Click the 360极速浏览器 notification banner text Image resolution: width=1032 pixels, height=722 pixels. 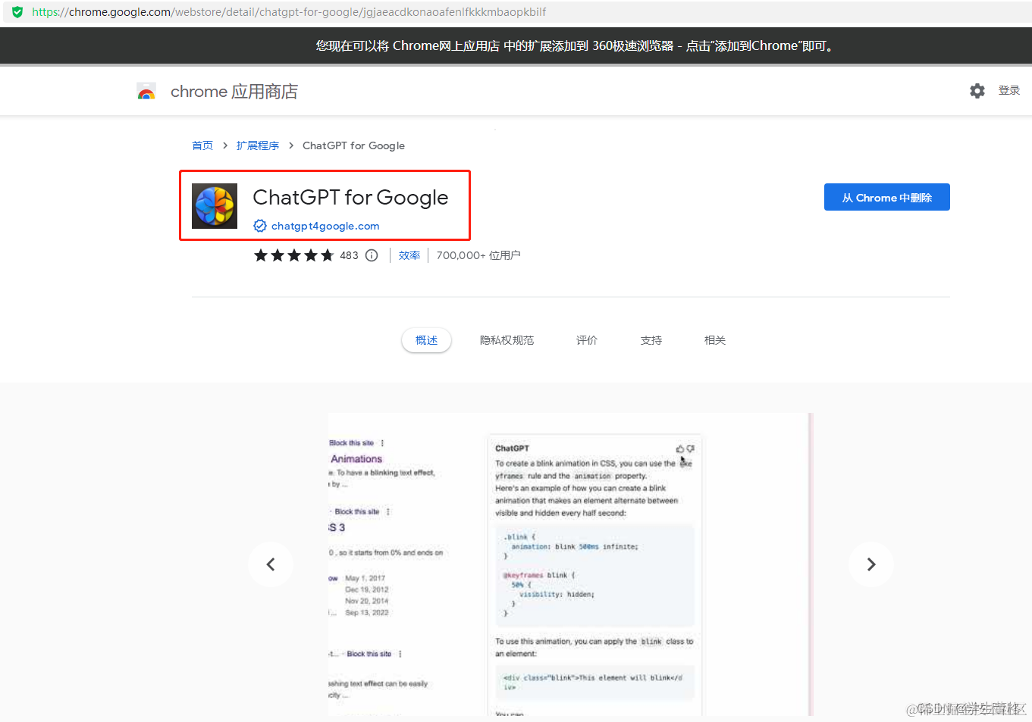click(576, 46)
